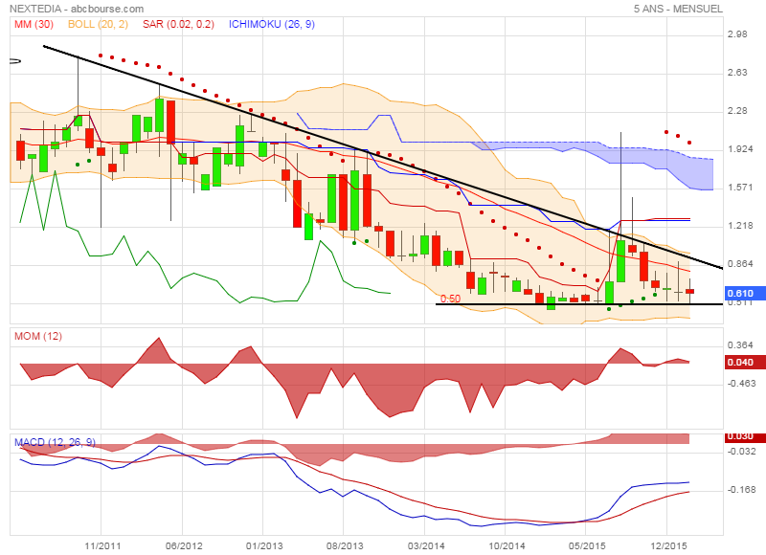The width and height of the screenshot is (766, 555).
Task: Click the 2.28 price axis value
Action: click(x=737, y=111)
